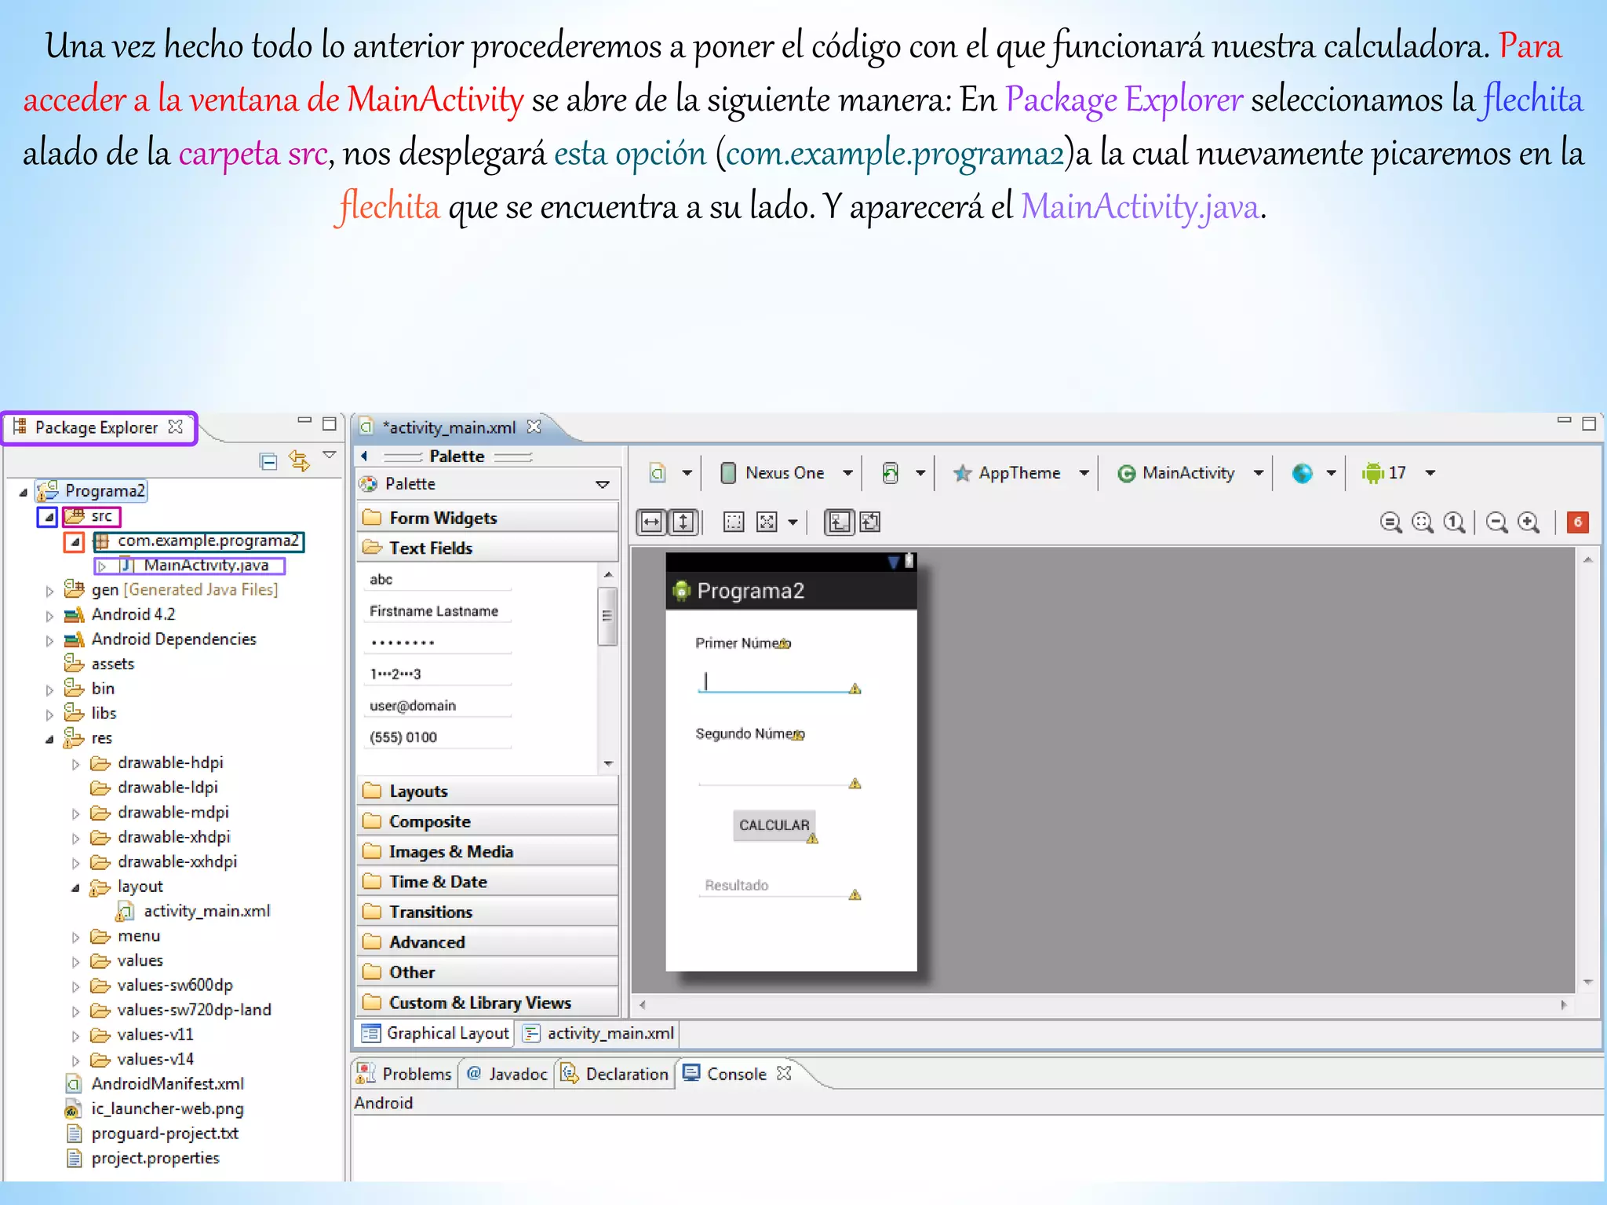Open the locale globe dropdown
1607x1205 pixels.
[x=1331, y=473]
